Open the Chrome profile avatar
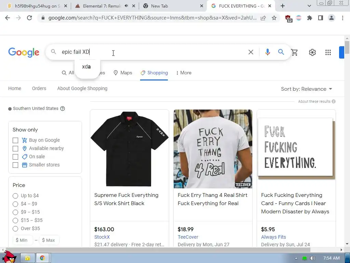Viewport: 350px width, 263px height. pos(332,18)
